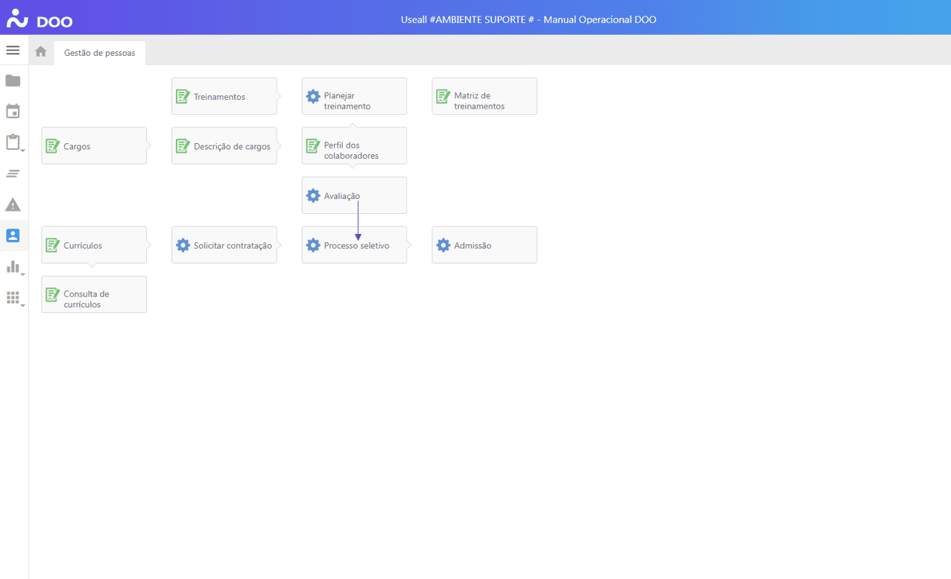Viewport: 951px width, 579px height.
Task: Open the Processo seletivo card
Action: (354, 245)
